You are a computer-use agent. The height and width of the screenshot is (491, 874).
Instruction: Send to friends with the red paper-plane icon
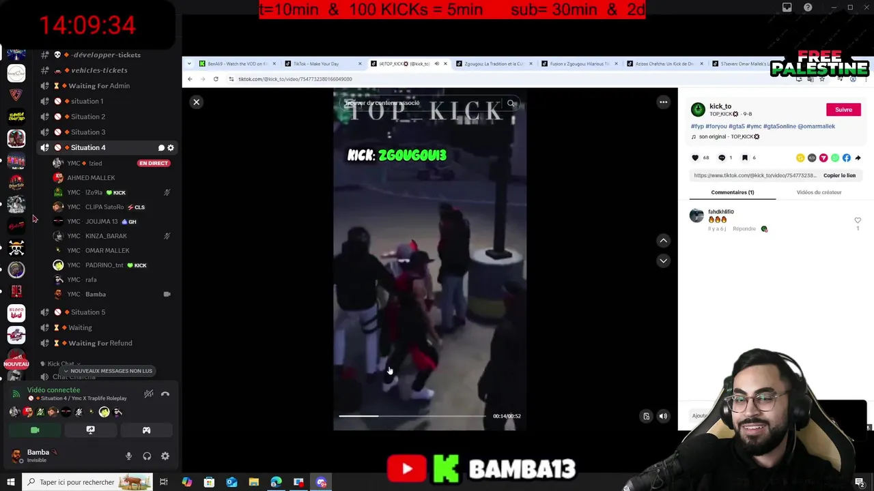[x=823, y=158]
